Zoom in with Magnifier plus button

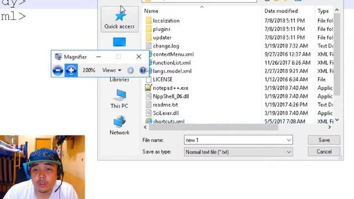(71, 70)
